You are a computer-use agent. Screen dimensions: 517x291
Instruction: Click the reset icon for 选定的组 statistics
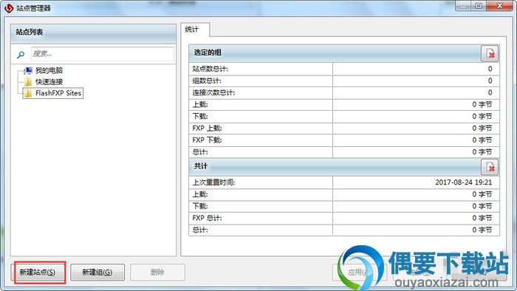(490, 53)
